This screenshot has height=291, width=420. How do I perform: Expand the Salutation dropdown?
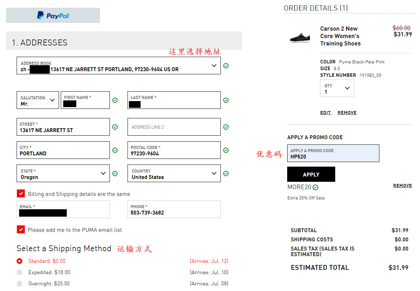[x=37, y=100]
